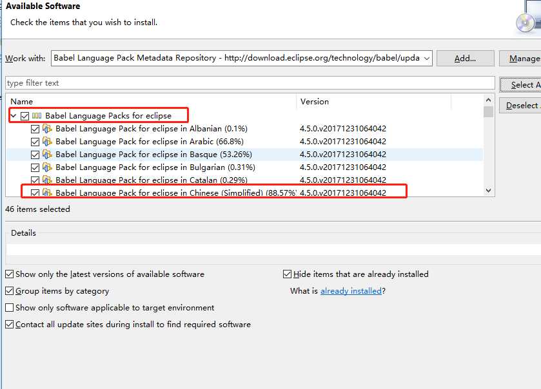Click the Details section label
541x389 pixels.
(x=23, y=233)
